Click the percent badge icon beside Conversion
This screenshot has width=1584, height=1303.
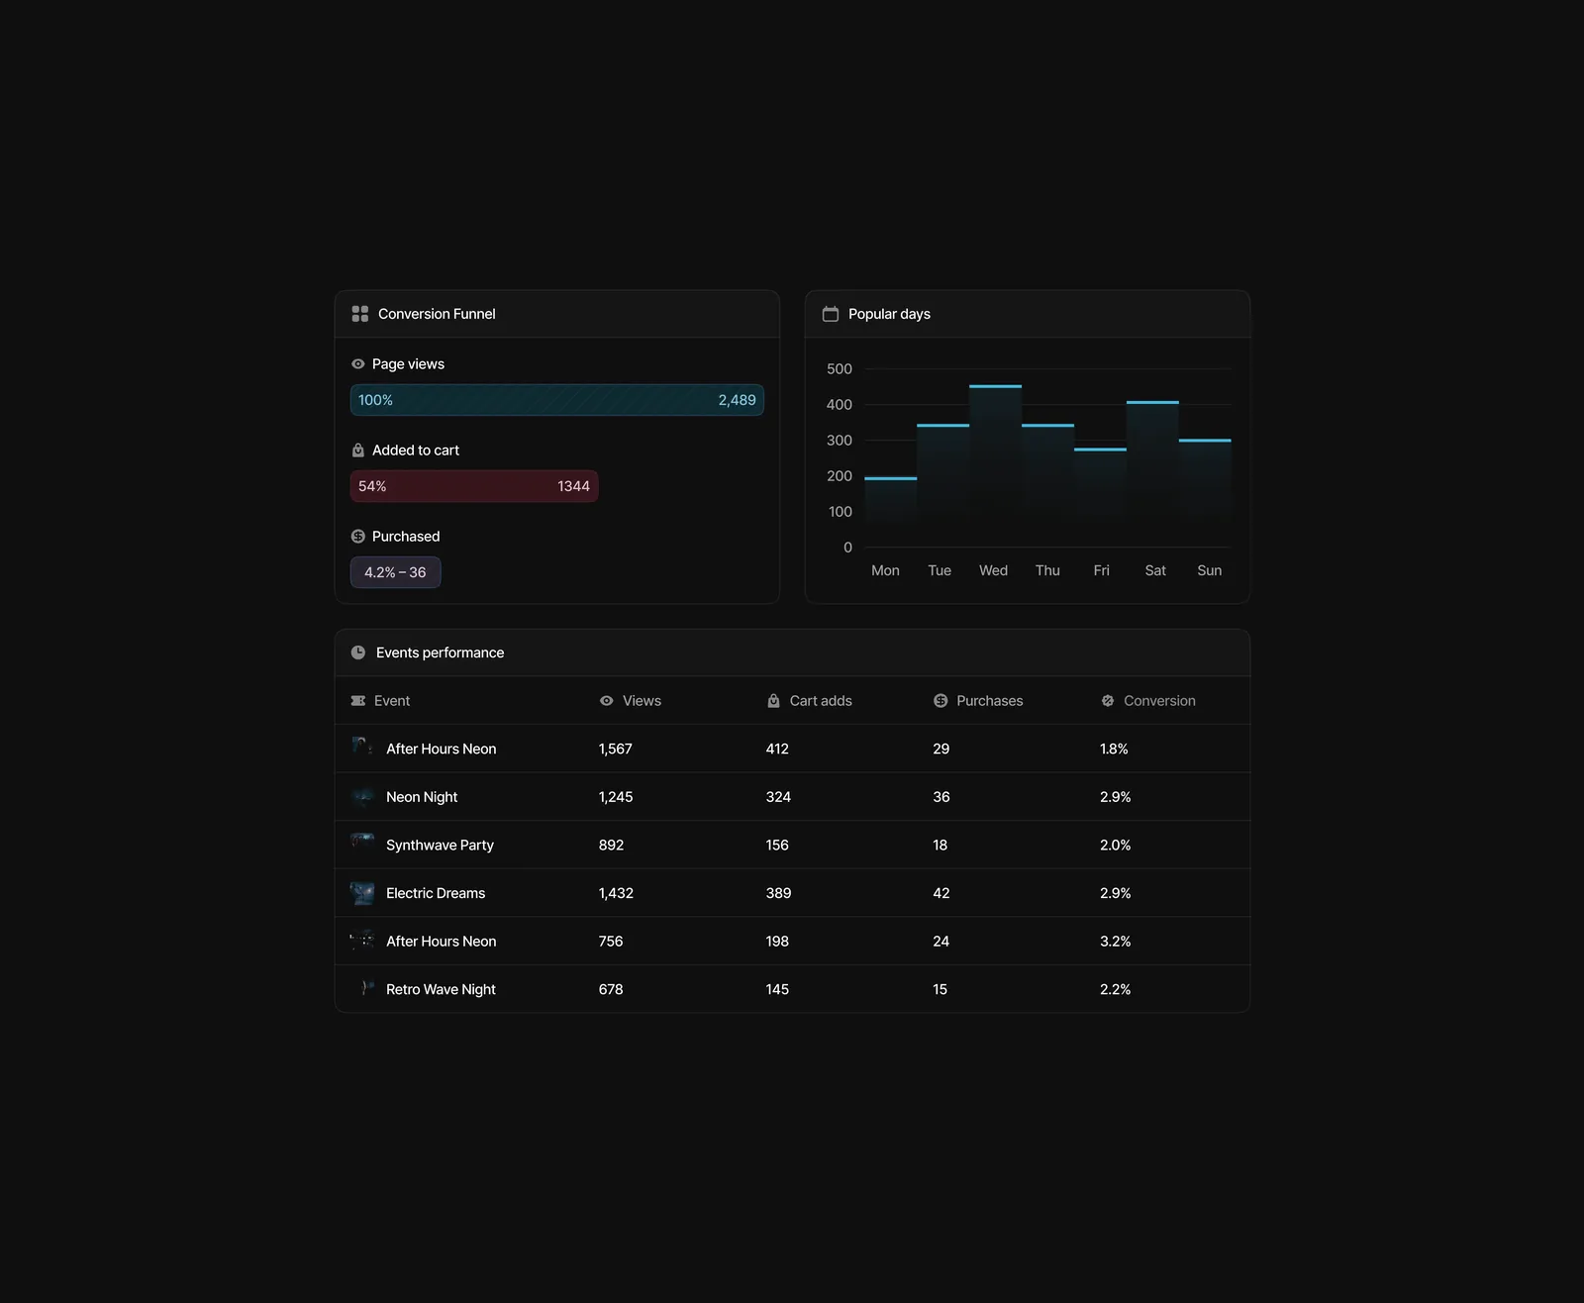1108,701
